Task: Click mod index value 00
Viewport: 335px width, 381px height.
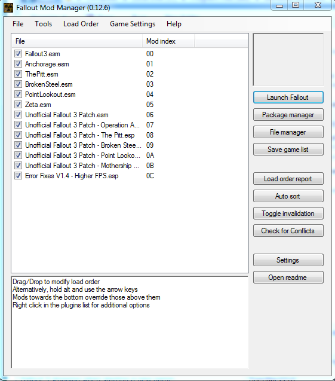Action: (150, 54)
